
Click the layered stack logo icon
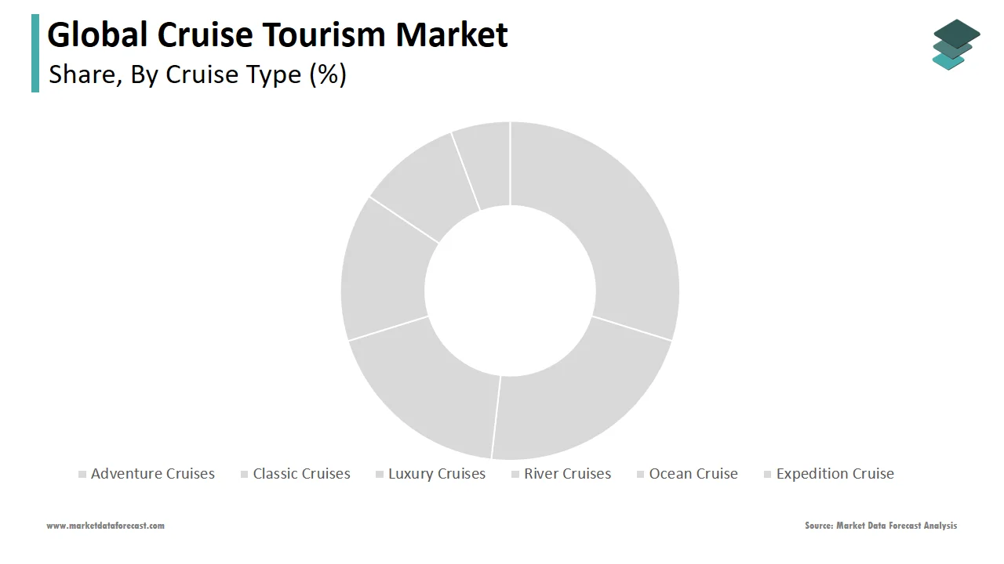(x=956, y=45)
